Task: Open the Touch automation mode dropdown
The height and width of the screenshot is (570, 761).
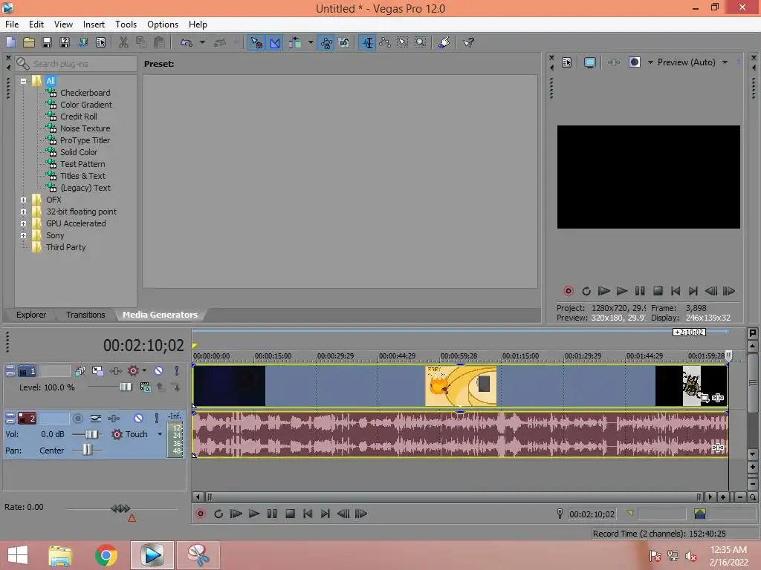Action: (160, 434)
